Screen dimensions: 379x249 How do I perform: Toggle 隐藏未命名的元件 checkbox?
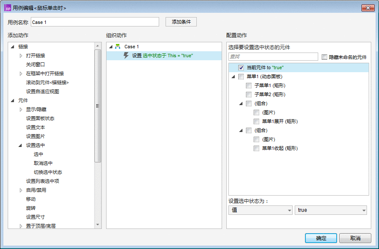coord(324,57)
